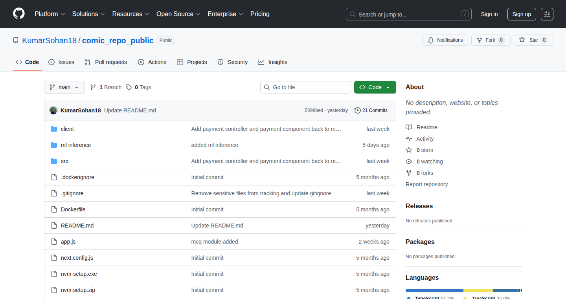Open the Issues tab
Viewport: 566px width, 299px height.
point(61,62)
